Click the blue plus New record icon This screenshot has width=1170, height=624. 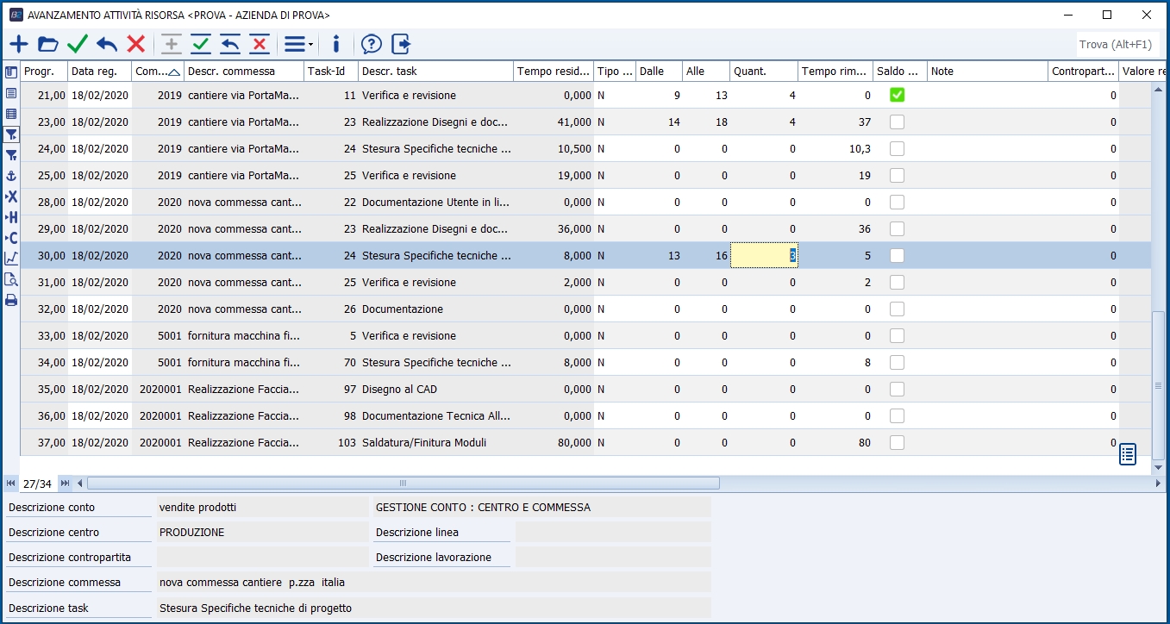[18, 44]
